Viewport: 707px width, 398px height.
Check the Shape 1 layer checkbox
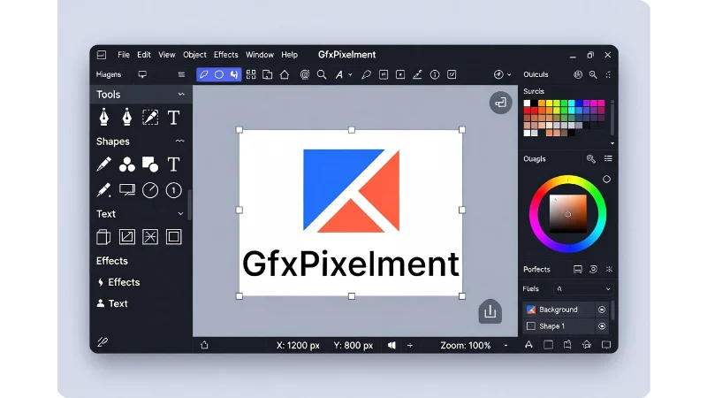coord(531,325)
